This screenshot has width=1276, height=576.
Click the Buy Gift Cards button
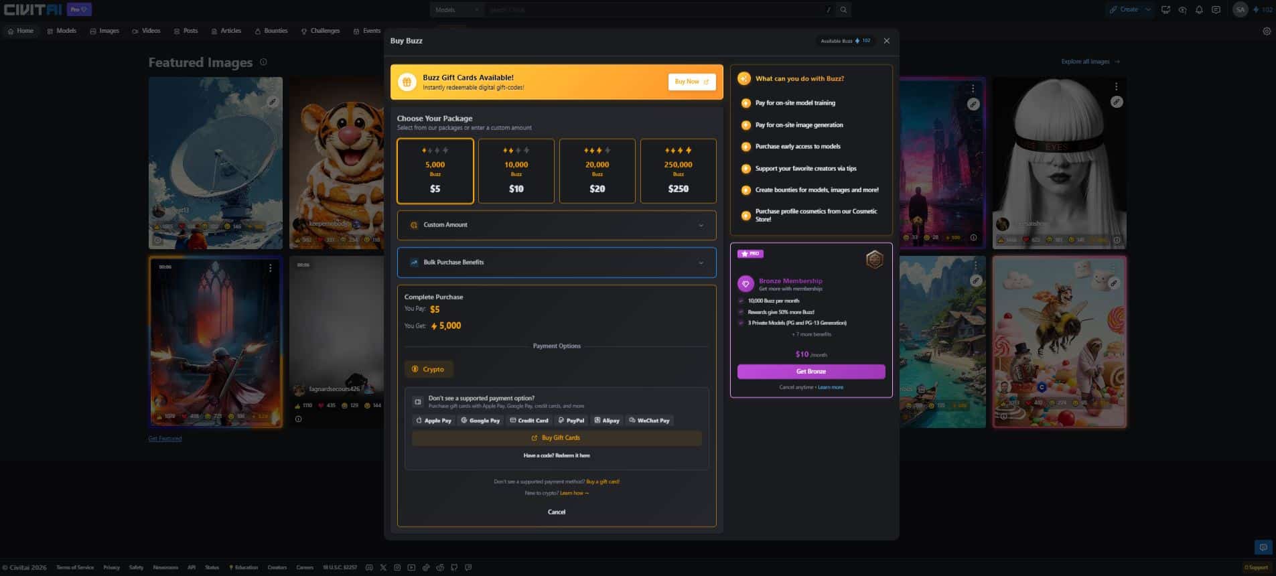(x=557, y=438)
